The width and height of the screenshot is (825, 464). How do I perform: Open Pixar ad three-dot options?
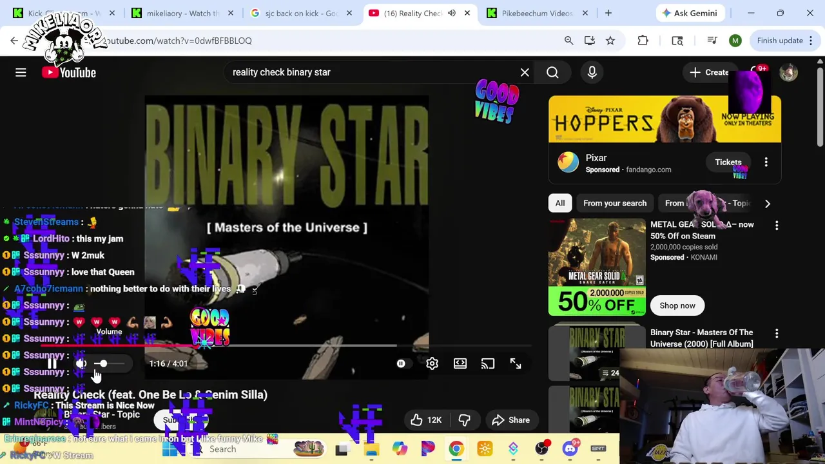click(766, 162)
